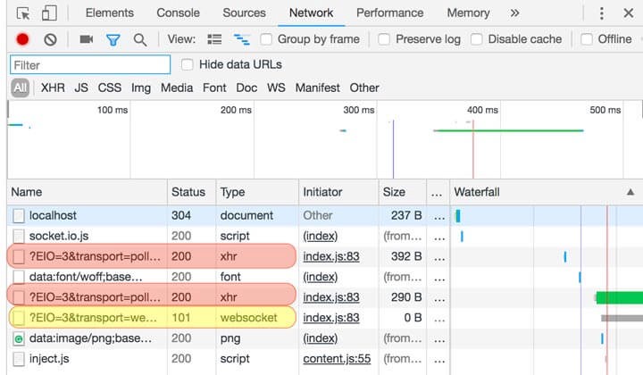Enable Group by frame checkbox
Image resolution: width=643 pixels, height=375 pixels.
(267, 39)
